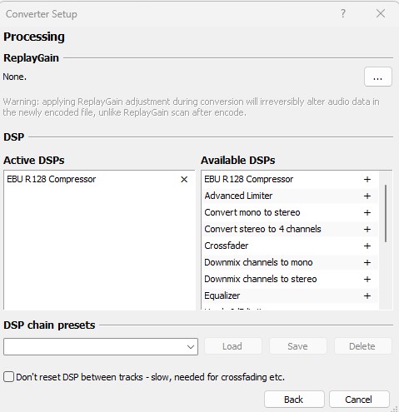Click the Cancel button
This screenshot has width=399, height=412.
tap(359, 400)
